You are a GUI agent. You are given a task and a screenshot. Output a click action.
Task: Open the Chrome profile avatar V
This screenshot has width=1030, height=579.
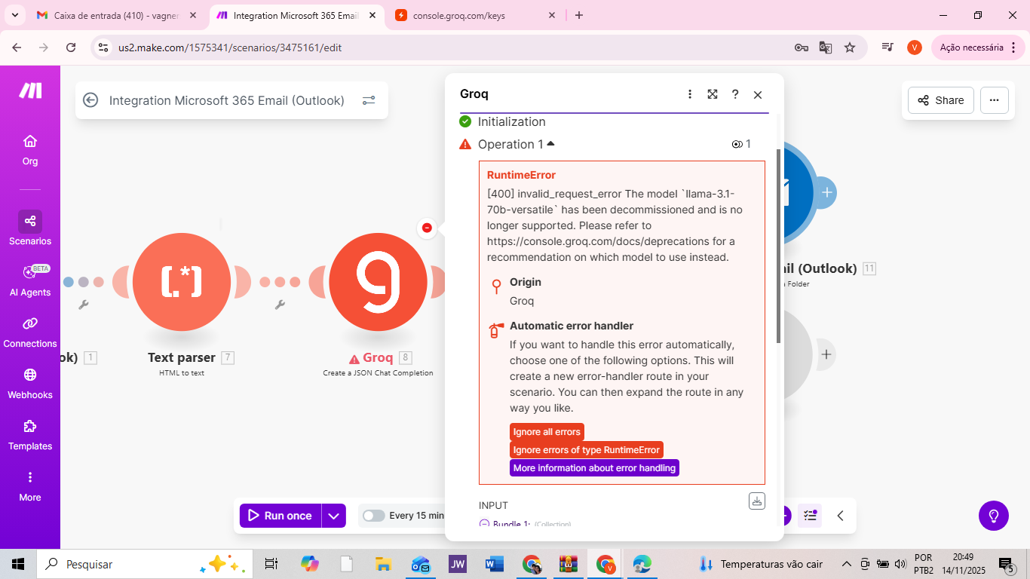pyautogui.click(x=915, y=47)
